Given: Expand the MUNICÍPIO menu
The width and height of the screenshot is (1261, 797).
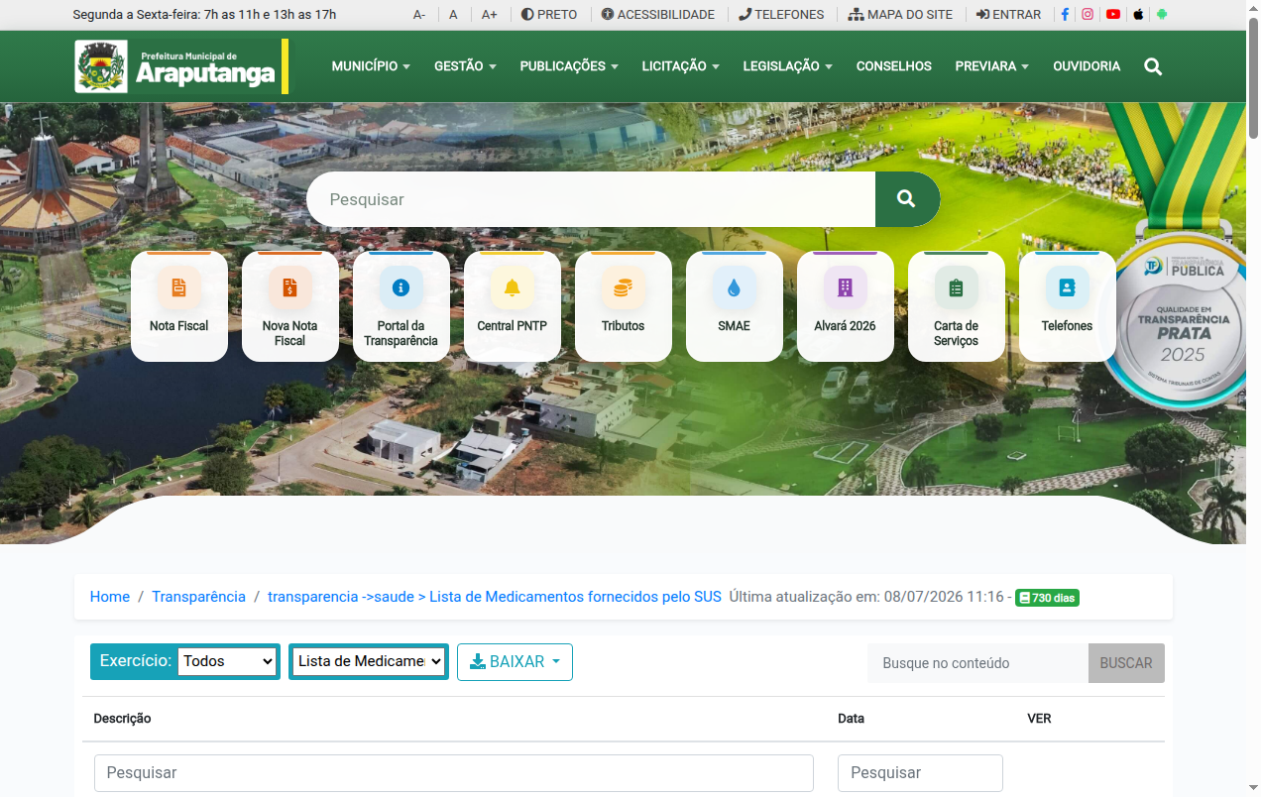Looking at the screenshot, I should pyautogui.click(x=371, y=66).
